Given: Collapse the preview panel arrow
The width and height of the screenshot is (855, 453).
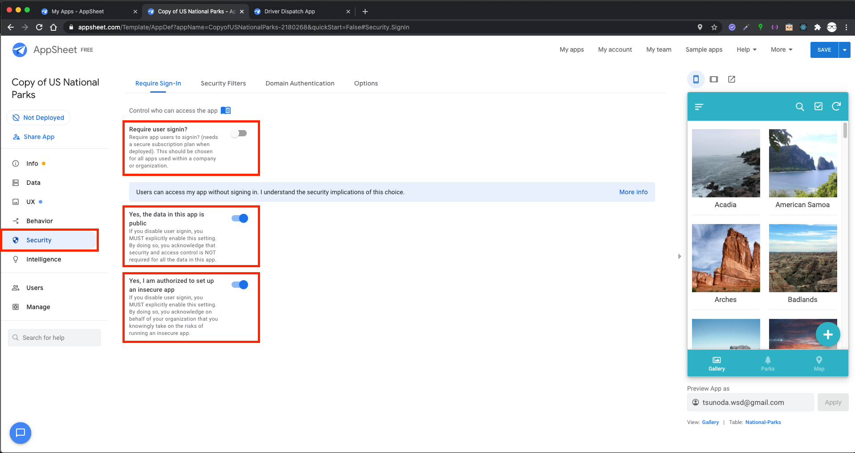Looking at the screenshot, I should [680, 257].
